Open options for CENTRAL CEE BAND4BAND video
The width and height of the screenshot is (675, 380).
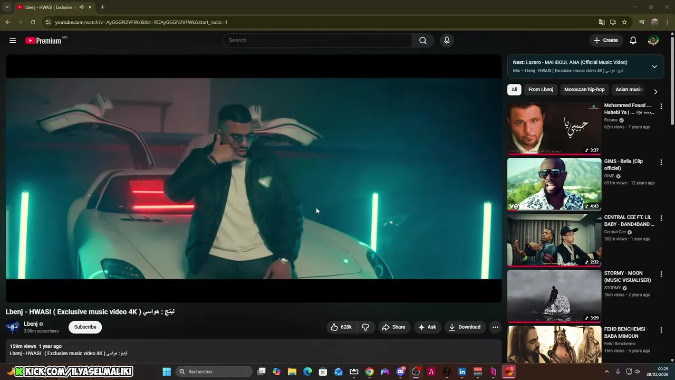(661, 218)
